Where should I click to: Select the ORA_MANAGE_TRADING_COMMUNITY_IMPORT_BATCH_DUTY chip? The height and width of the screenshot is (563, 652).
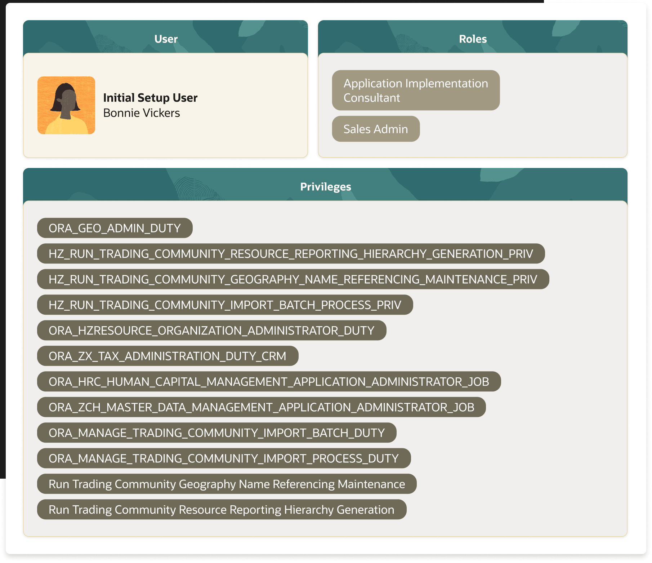(x=216, y=433)
